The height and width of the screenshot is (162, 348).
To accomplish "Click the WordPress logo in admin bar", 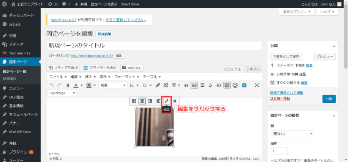I will [4, 4].
